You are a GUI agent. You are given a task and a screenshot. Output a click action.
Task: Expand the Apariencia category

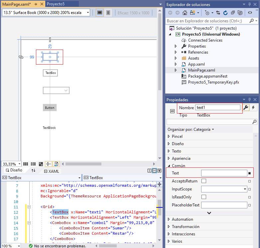click(x=169, y=158)
